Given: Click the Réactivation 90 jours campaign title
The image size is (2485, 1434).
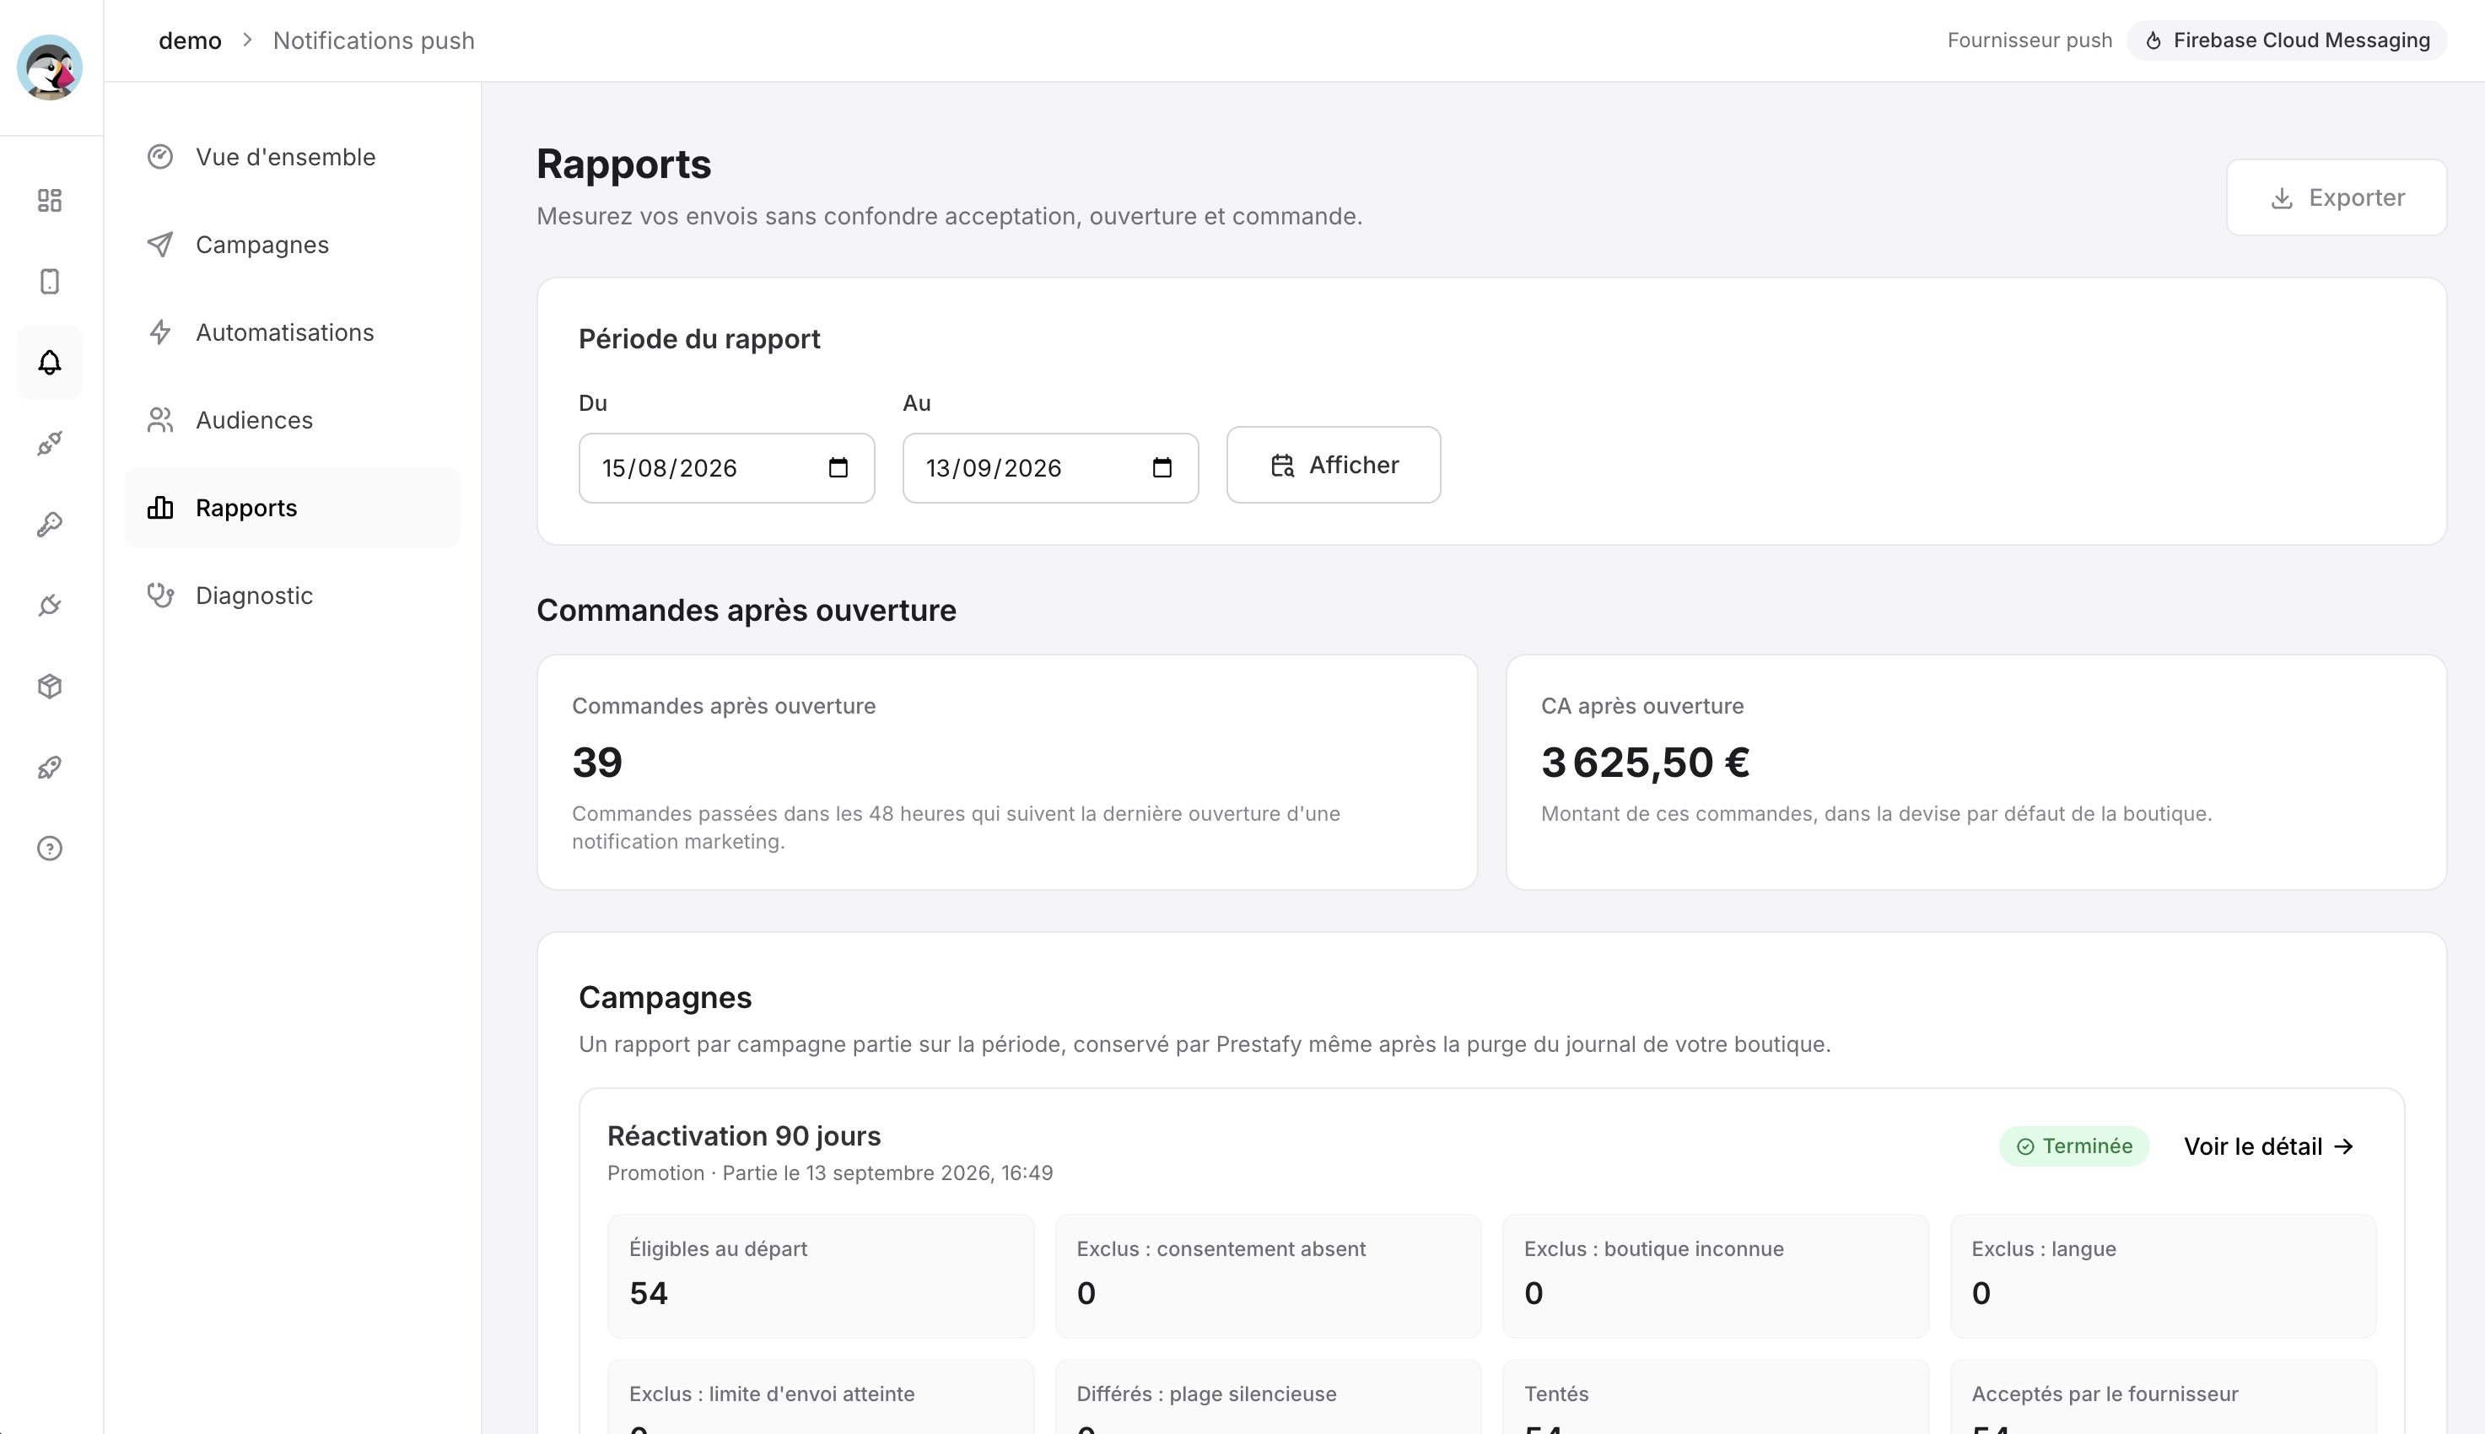Looking at the screenshot, I should pos(744,1135).
